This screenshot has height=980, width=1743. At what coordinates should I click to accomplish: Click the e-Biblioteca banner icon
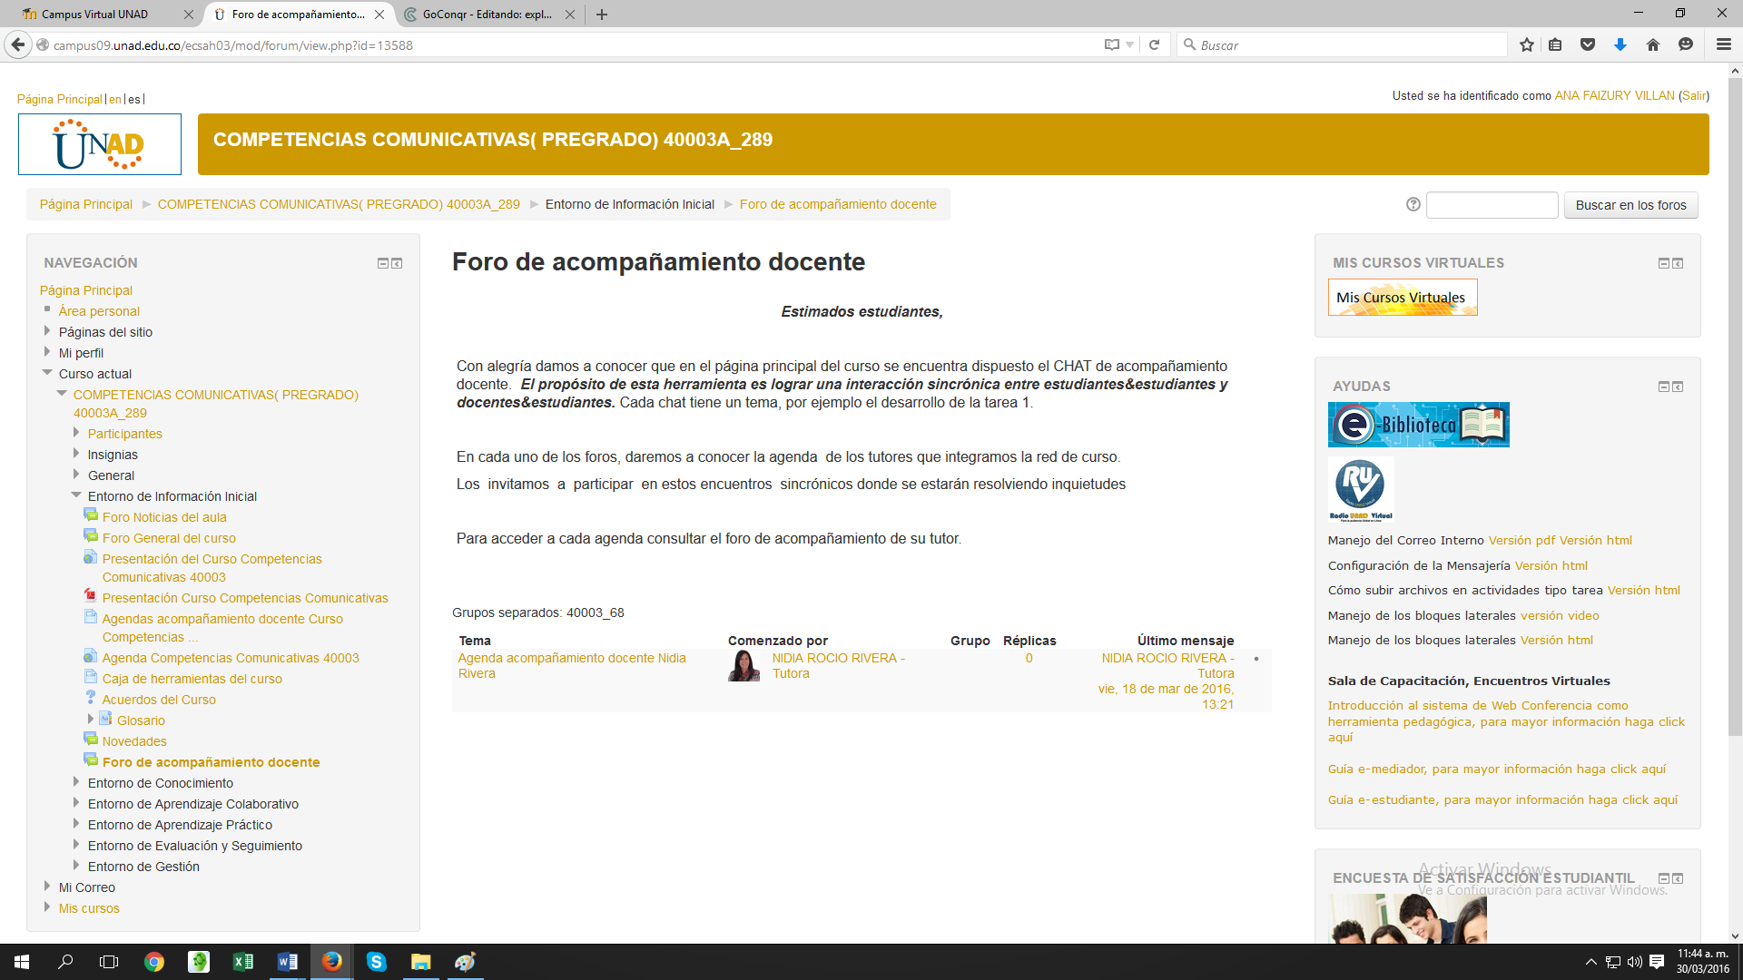click(1418, 425)
